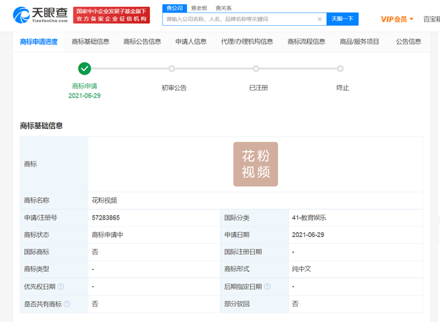The height and width of the screenshot is (322, 440).
Task: Open the 商标流程信息 tab
Action: pyautogui.click(x=306, y=42)
